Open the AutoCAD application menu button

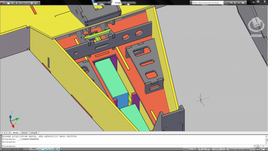[x=3, y=3]
